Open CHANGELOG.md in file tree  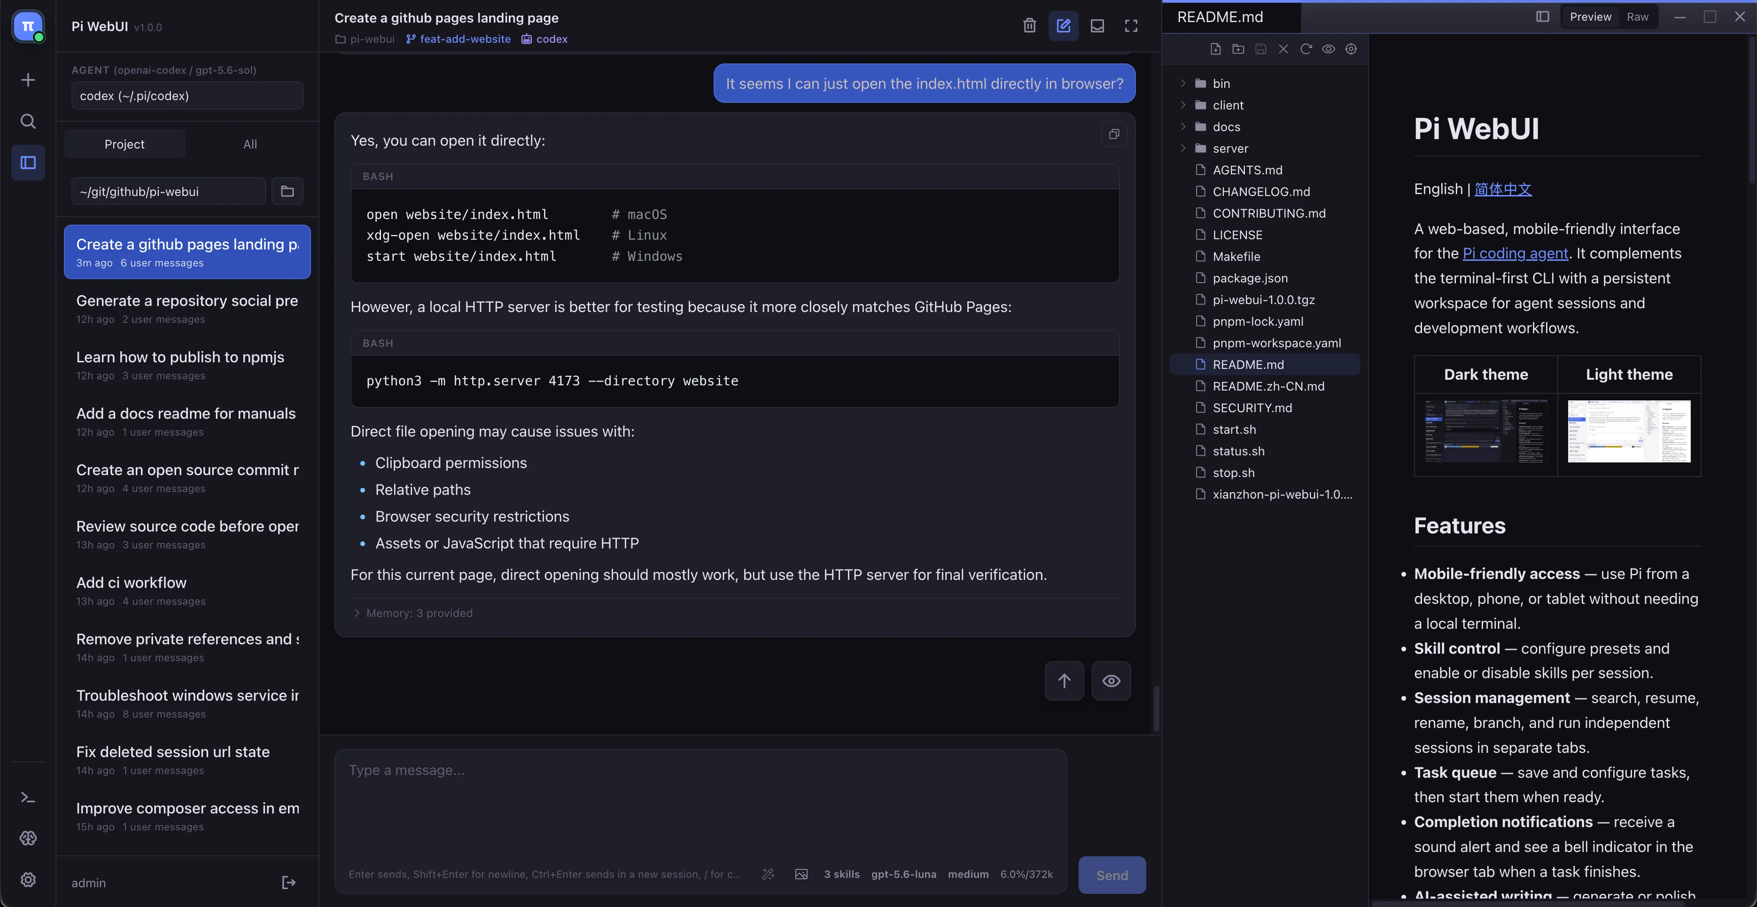pyautogui.click(x=1265, y=192)
